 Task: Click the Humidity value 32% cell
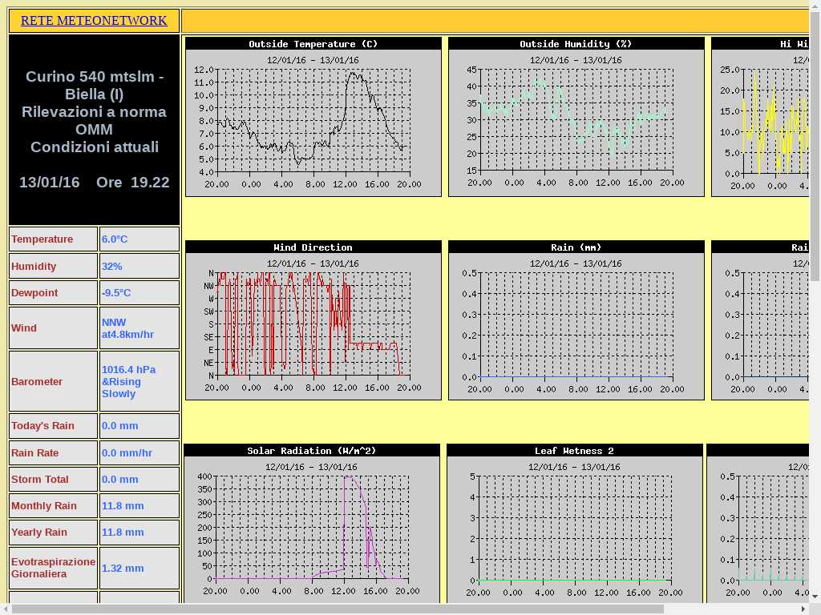139,267
